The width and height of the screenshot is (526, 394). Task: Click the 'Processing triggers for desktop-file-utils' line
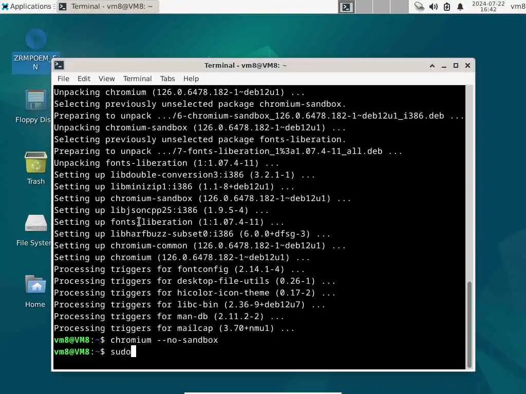(x=195, y=281)
